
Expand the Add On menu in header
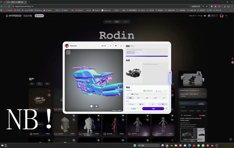192,16
